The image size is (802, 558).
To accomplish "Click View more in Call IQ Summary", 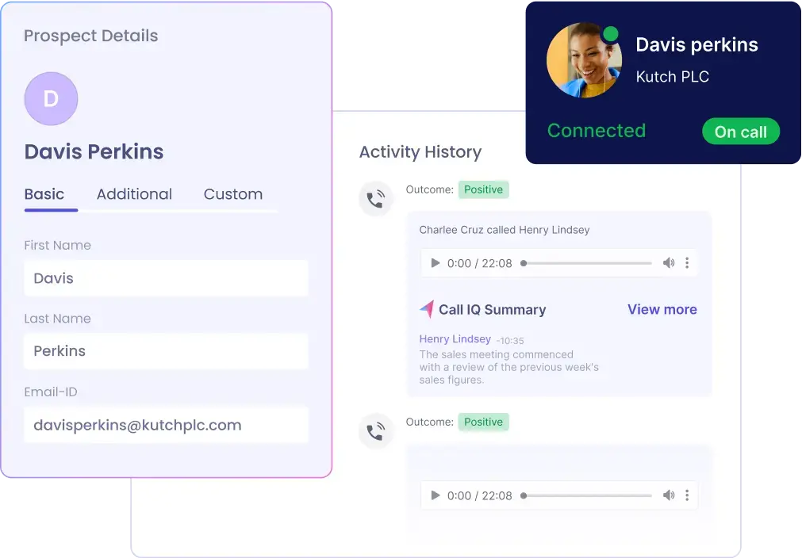I will click(662, 309).
